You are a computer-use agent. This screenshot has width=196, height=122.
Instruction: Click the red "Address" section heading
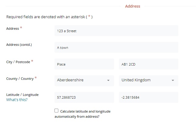pos(132,6)
